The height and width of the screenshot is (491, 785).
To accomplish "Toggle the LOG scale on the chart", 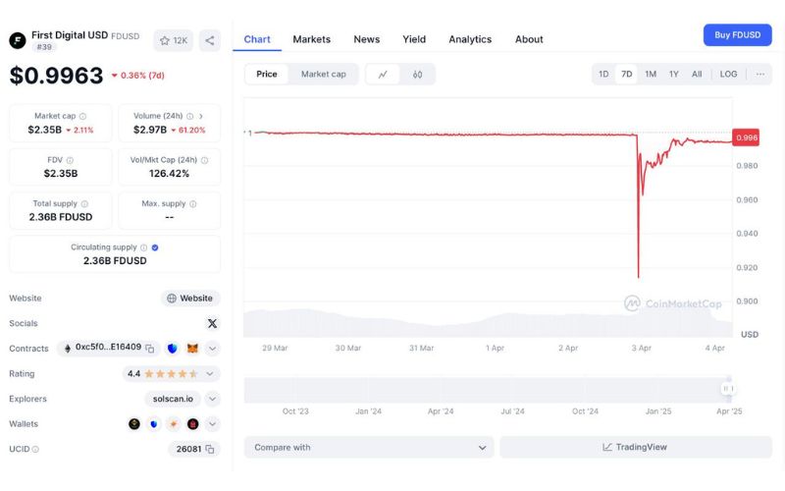I will [728, 74].
